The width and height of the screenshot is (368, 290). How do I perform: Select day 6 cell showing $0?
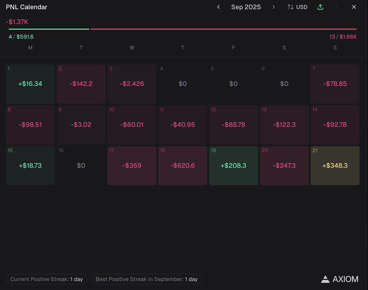coord(284,84)
